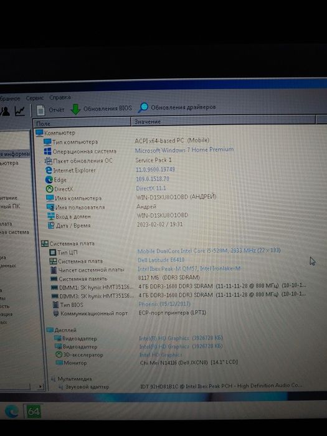Screen dimensions: 327x436
Task: Click the Дата / Время row icon
Action: coord(52,225)
